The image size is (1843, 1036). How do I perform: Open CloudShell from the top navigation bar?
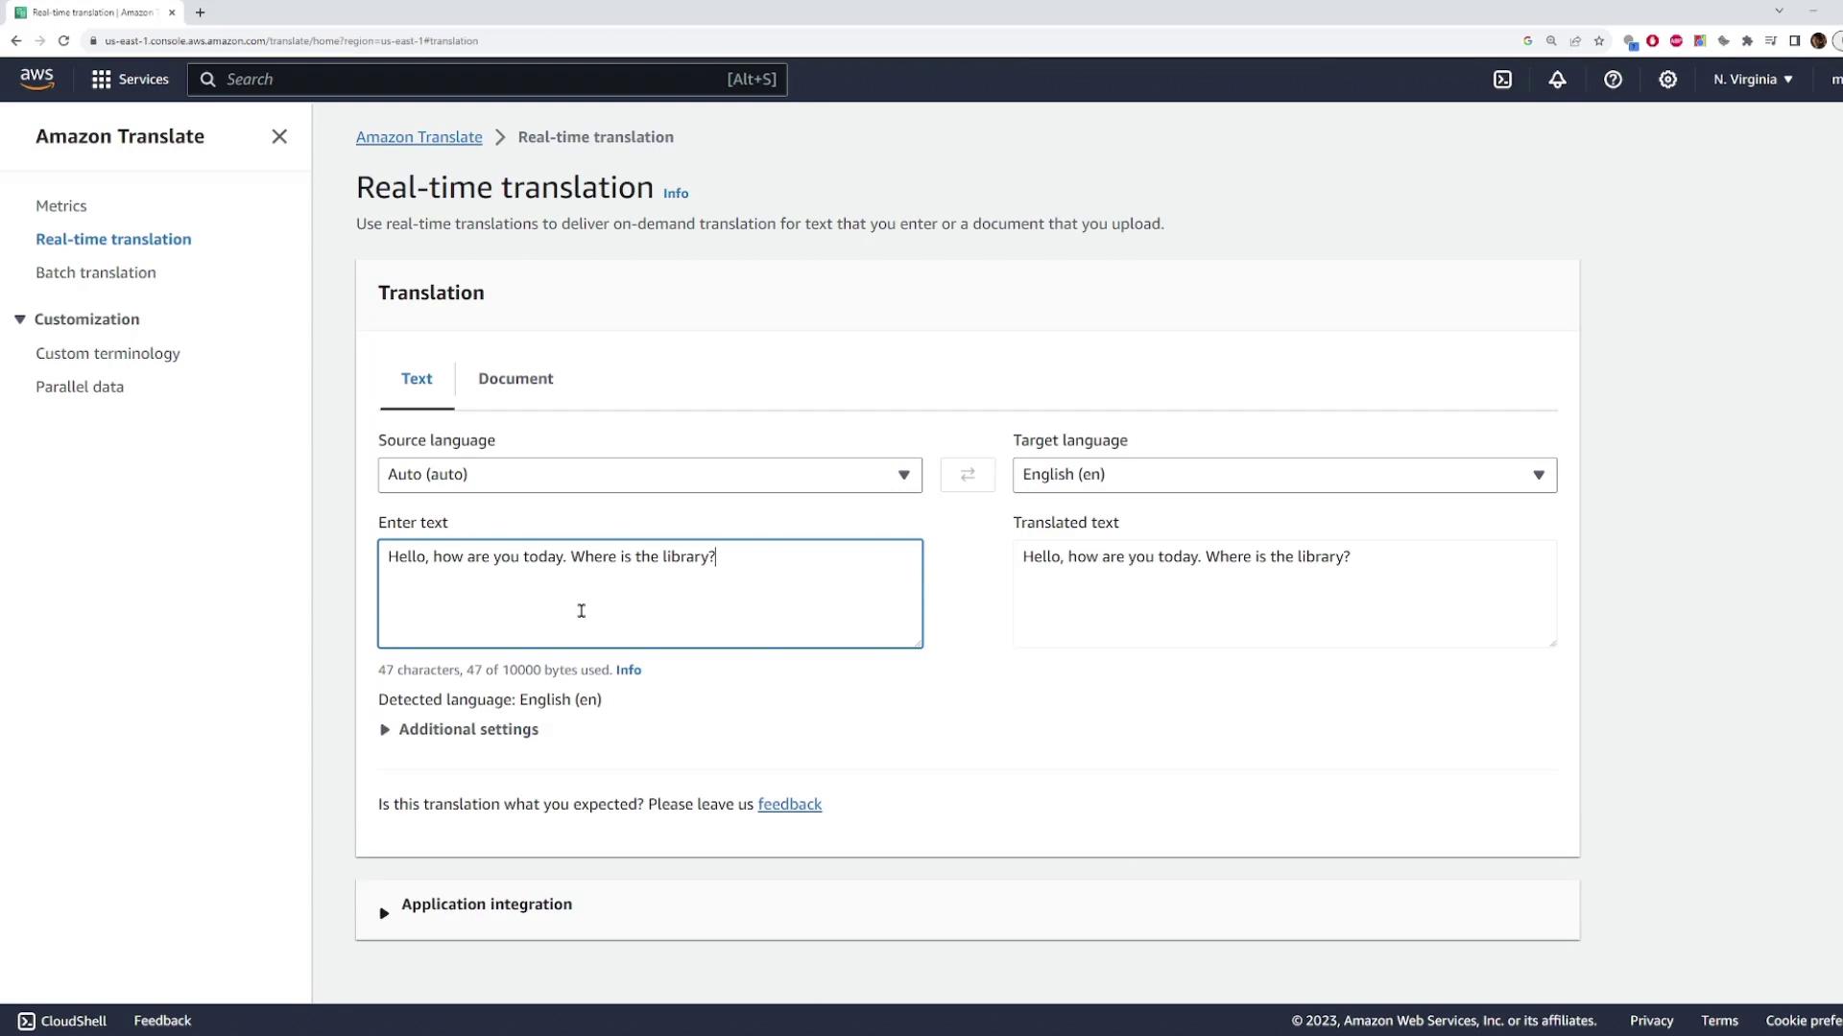coord(1502,80)
